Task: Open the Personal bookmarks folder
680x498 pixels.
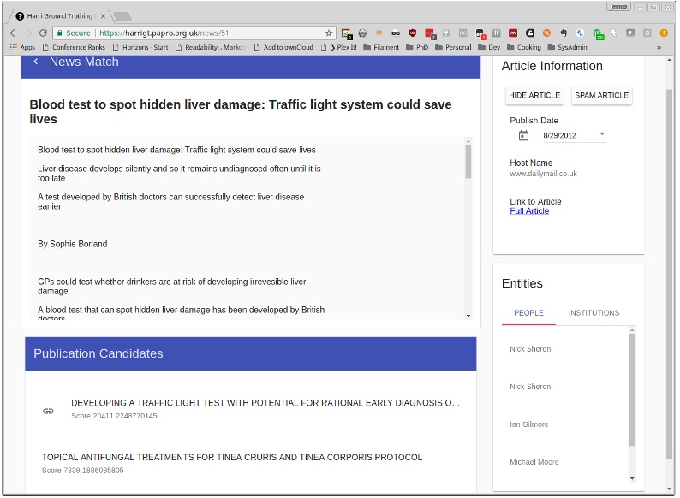Action: click(x=453, y=47)
